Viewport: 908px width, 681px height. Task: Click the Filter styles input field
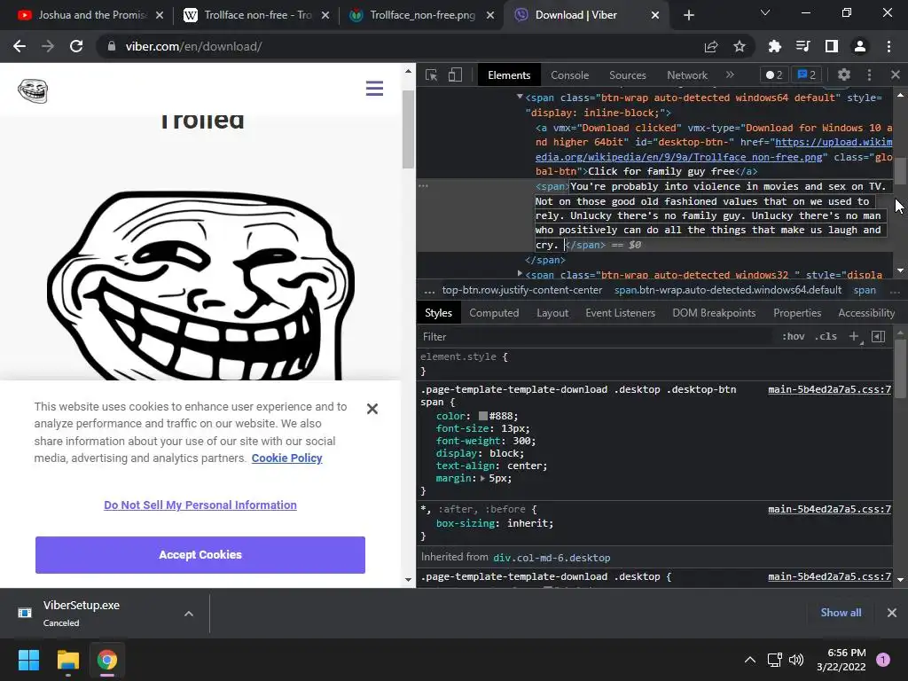(x=597, y=336)
